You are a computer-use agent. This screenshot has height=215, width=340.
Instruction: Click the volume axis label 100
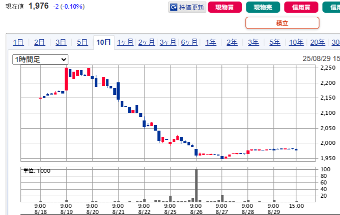click(325, 169)
